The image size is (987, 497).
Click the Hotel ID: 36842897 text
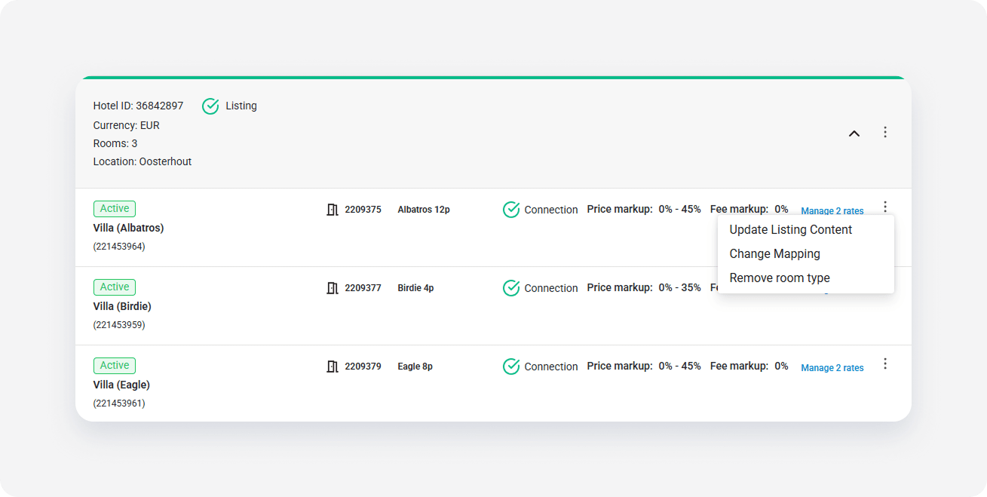point(138,106)
